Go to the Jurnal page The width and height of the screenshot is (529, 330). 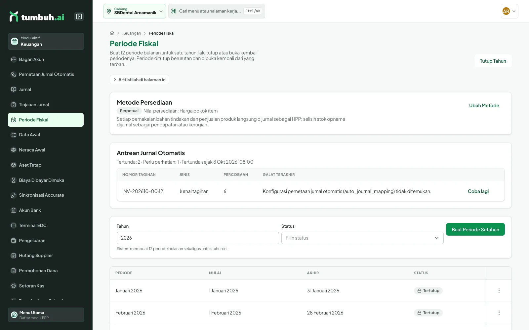[46, 89]
